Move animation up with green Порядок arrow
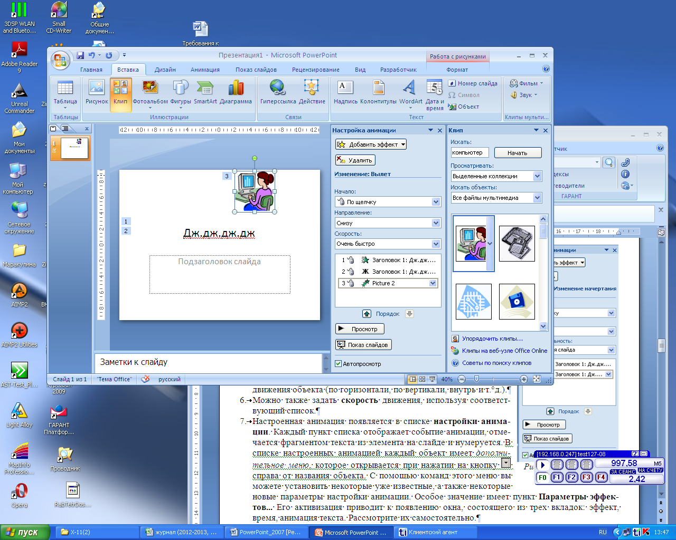The height and width of the screenshot is (540, 676). tap(367, 314)
